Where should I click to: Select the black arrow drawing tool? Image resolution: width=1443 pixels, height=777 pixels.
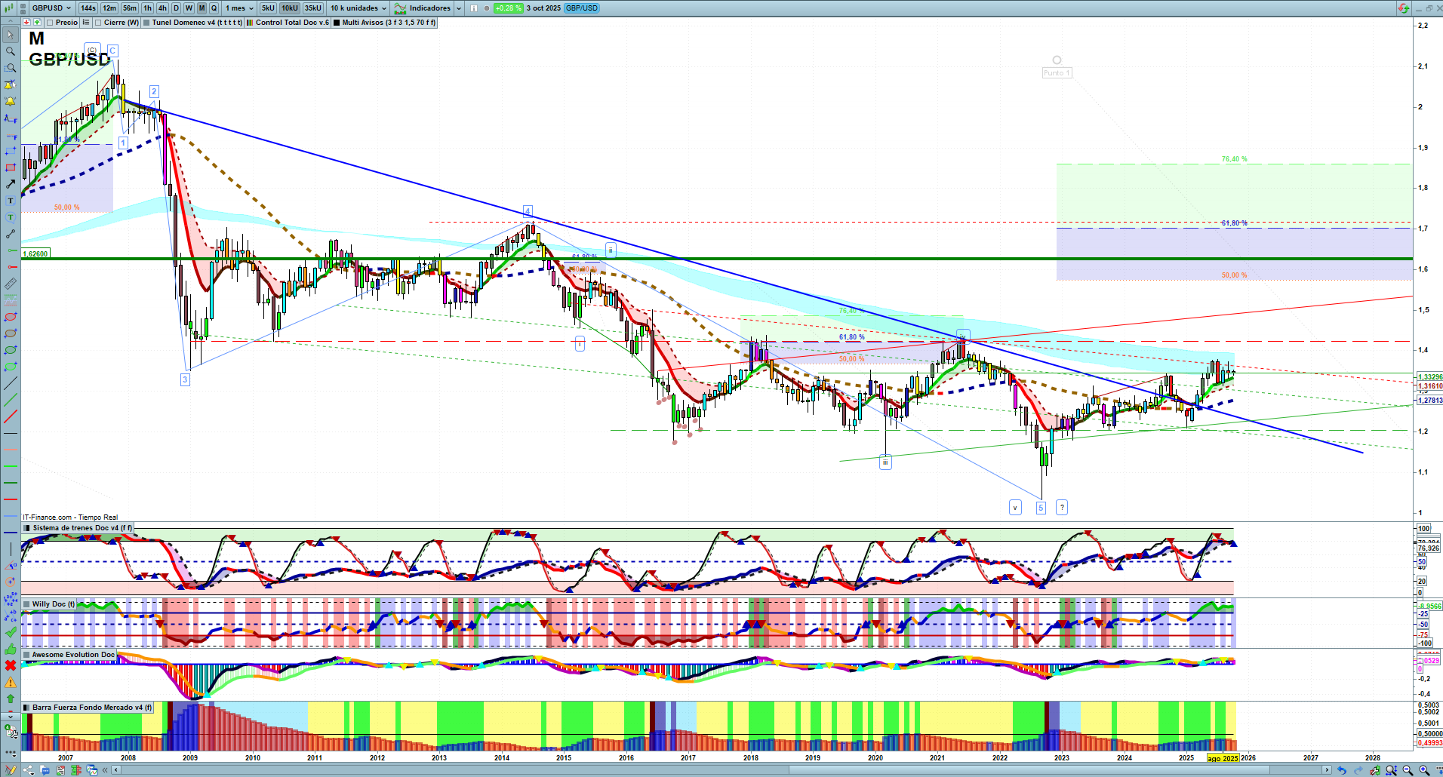[11, 184]
